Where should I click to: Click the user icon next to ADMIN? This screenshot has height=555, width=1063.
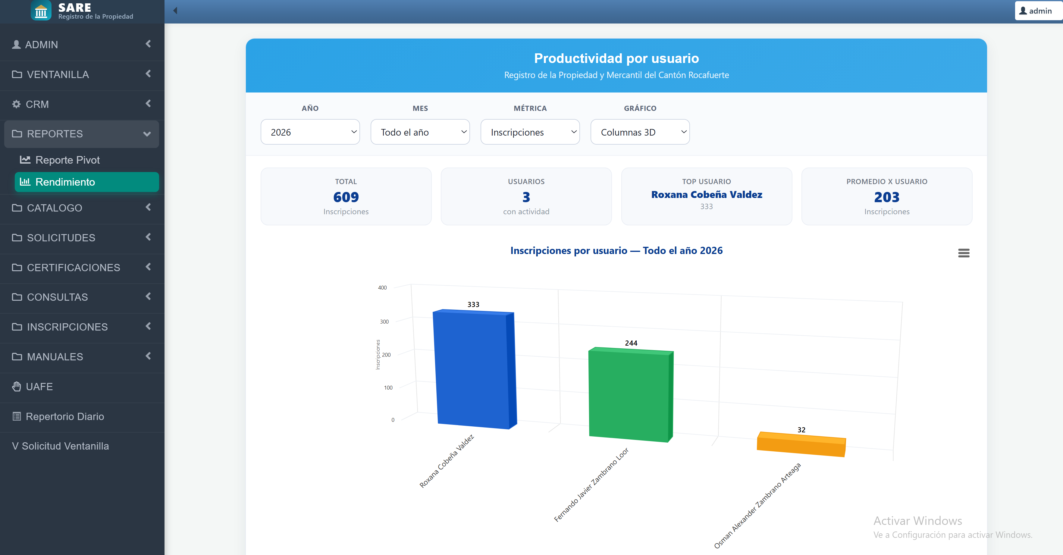16,45
